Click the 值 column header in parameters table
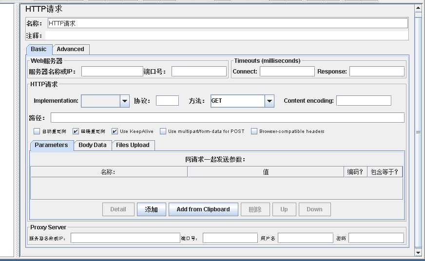 [266, 172]
